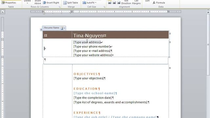Click the EDUCATION heading
The height and width of the screenshot is (118, 210).
(x=86, y=89)
